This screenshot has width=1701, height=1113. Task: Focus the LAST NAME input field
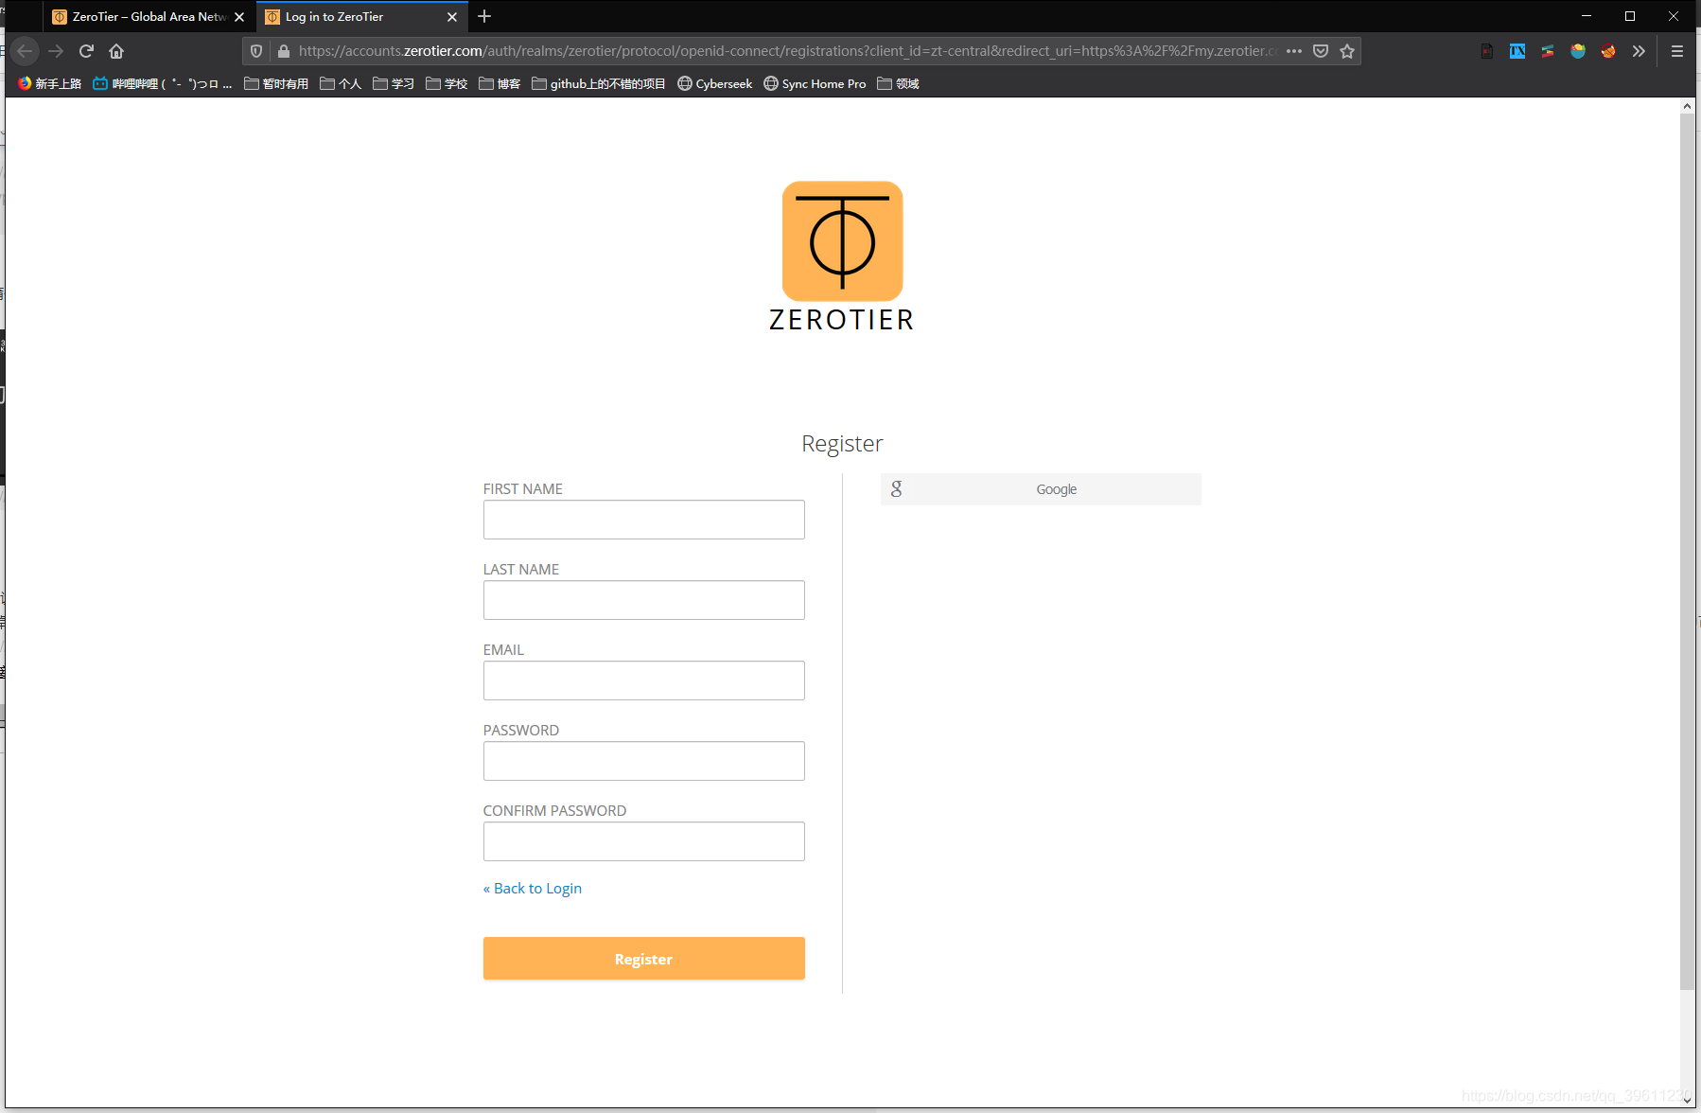[644, 600]
